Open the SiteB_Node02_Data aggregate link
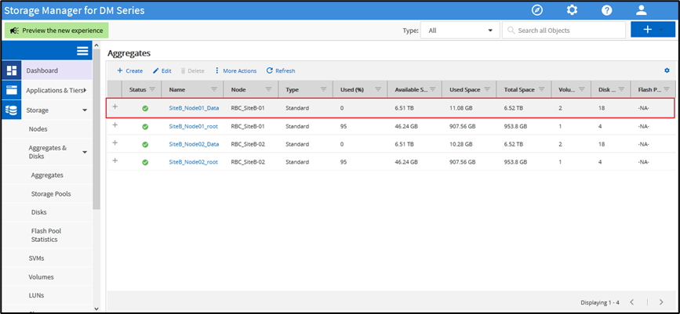The image size is (680, 314). (194, 144)
